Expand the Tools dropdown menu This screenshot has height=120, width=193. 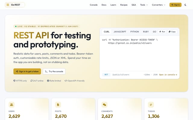click(144, 5)
